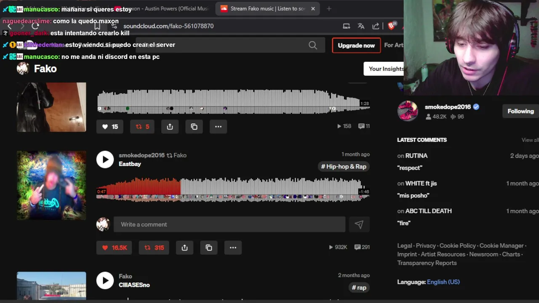Open Eastbay comments count 291
The image size is (539, 303).
click(362, 247)
